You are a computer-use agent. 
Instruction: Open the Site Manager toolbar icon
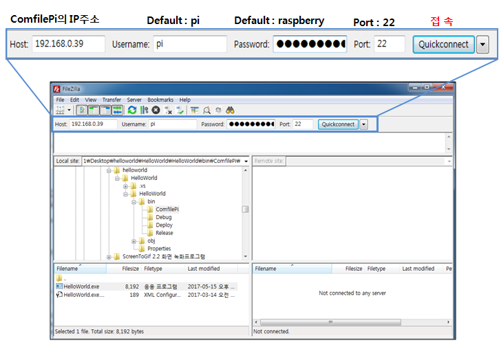pos(60,110)
